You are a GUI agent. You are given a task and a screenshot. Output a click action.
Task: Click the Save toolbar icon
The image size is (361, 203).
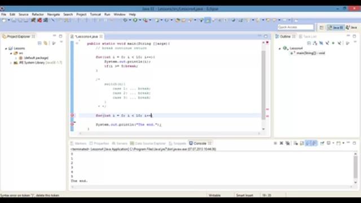coord(14,20)
